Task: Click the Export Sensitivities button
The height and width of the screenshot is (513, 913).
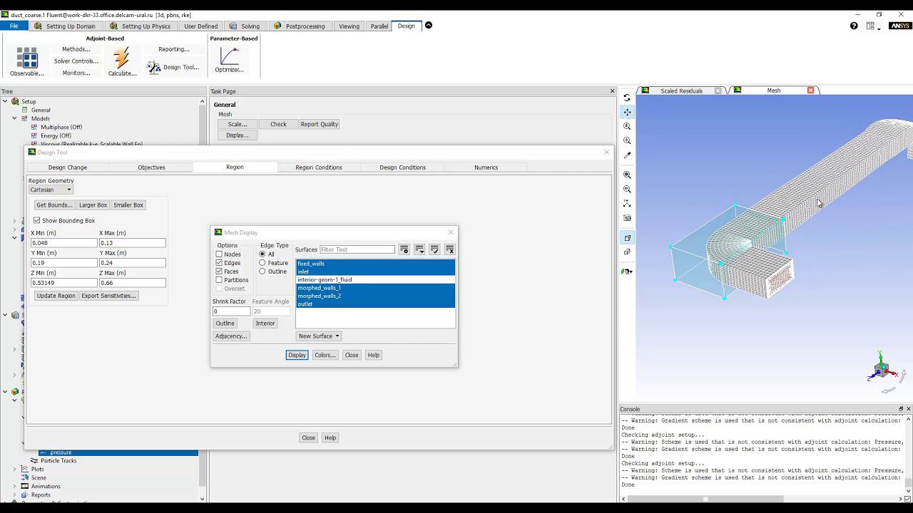Action: tap(108, 296)
